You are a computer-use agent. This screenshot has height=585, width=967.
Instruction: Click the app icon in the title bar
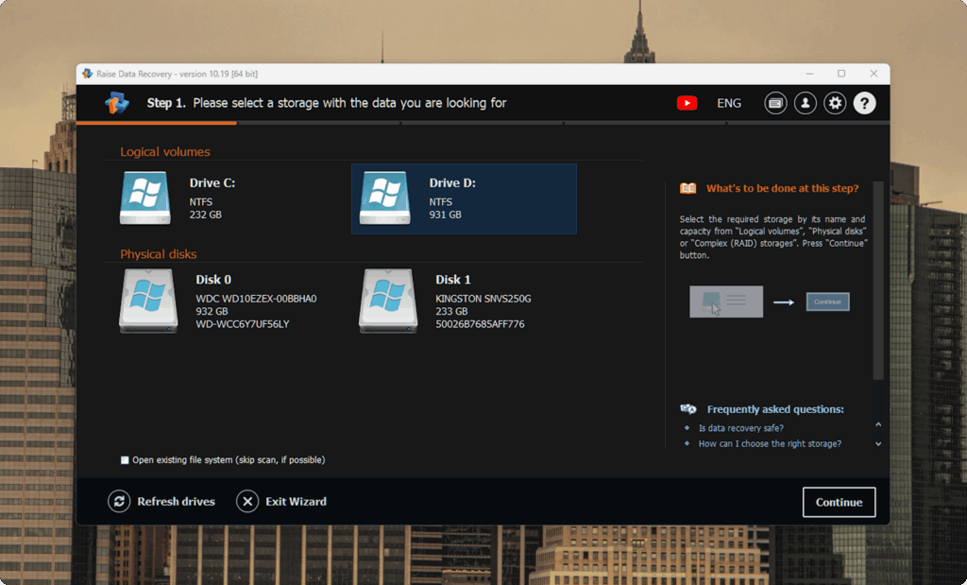88,74
